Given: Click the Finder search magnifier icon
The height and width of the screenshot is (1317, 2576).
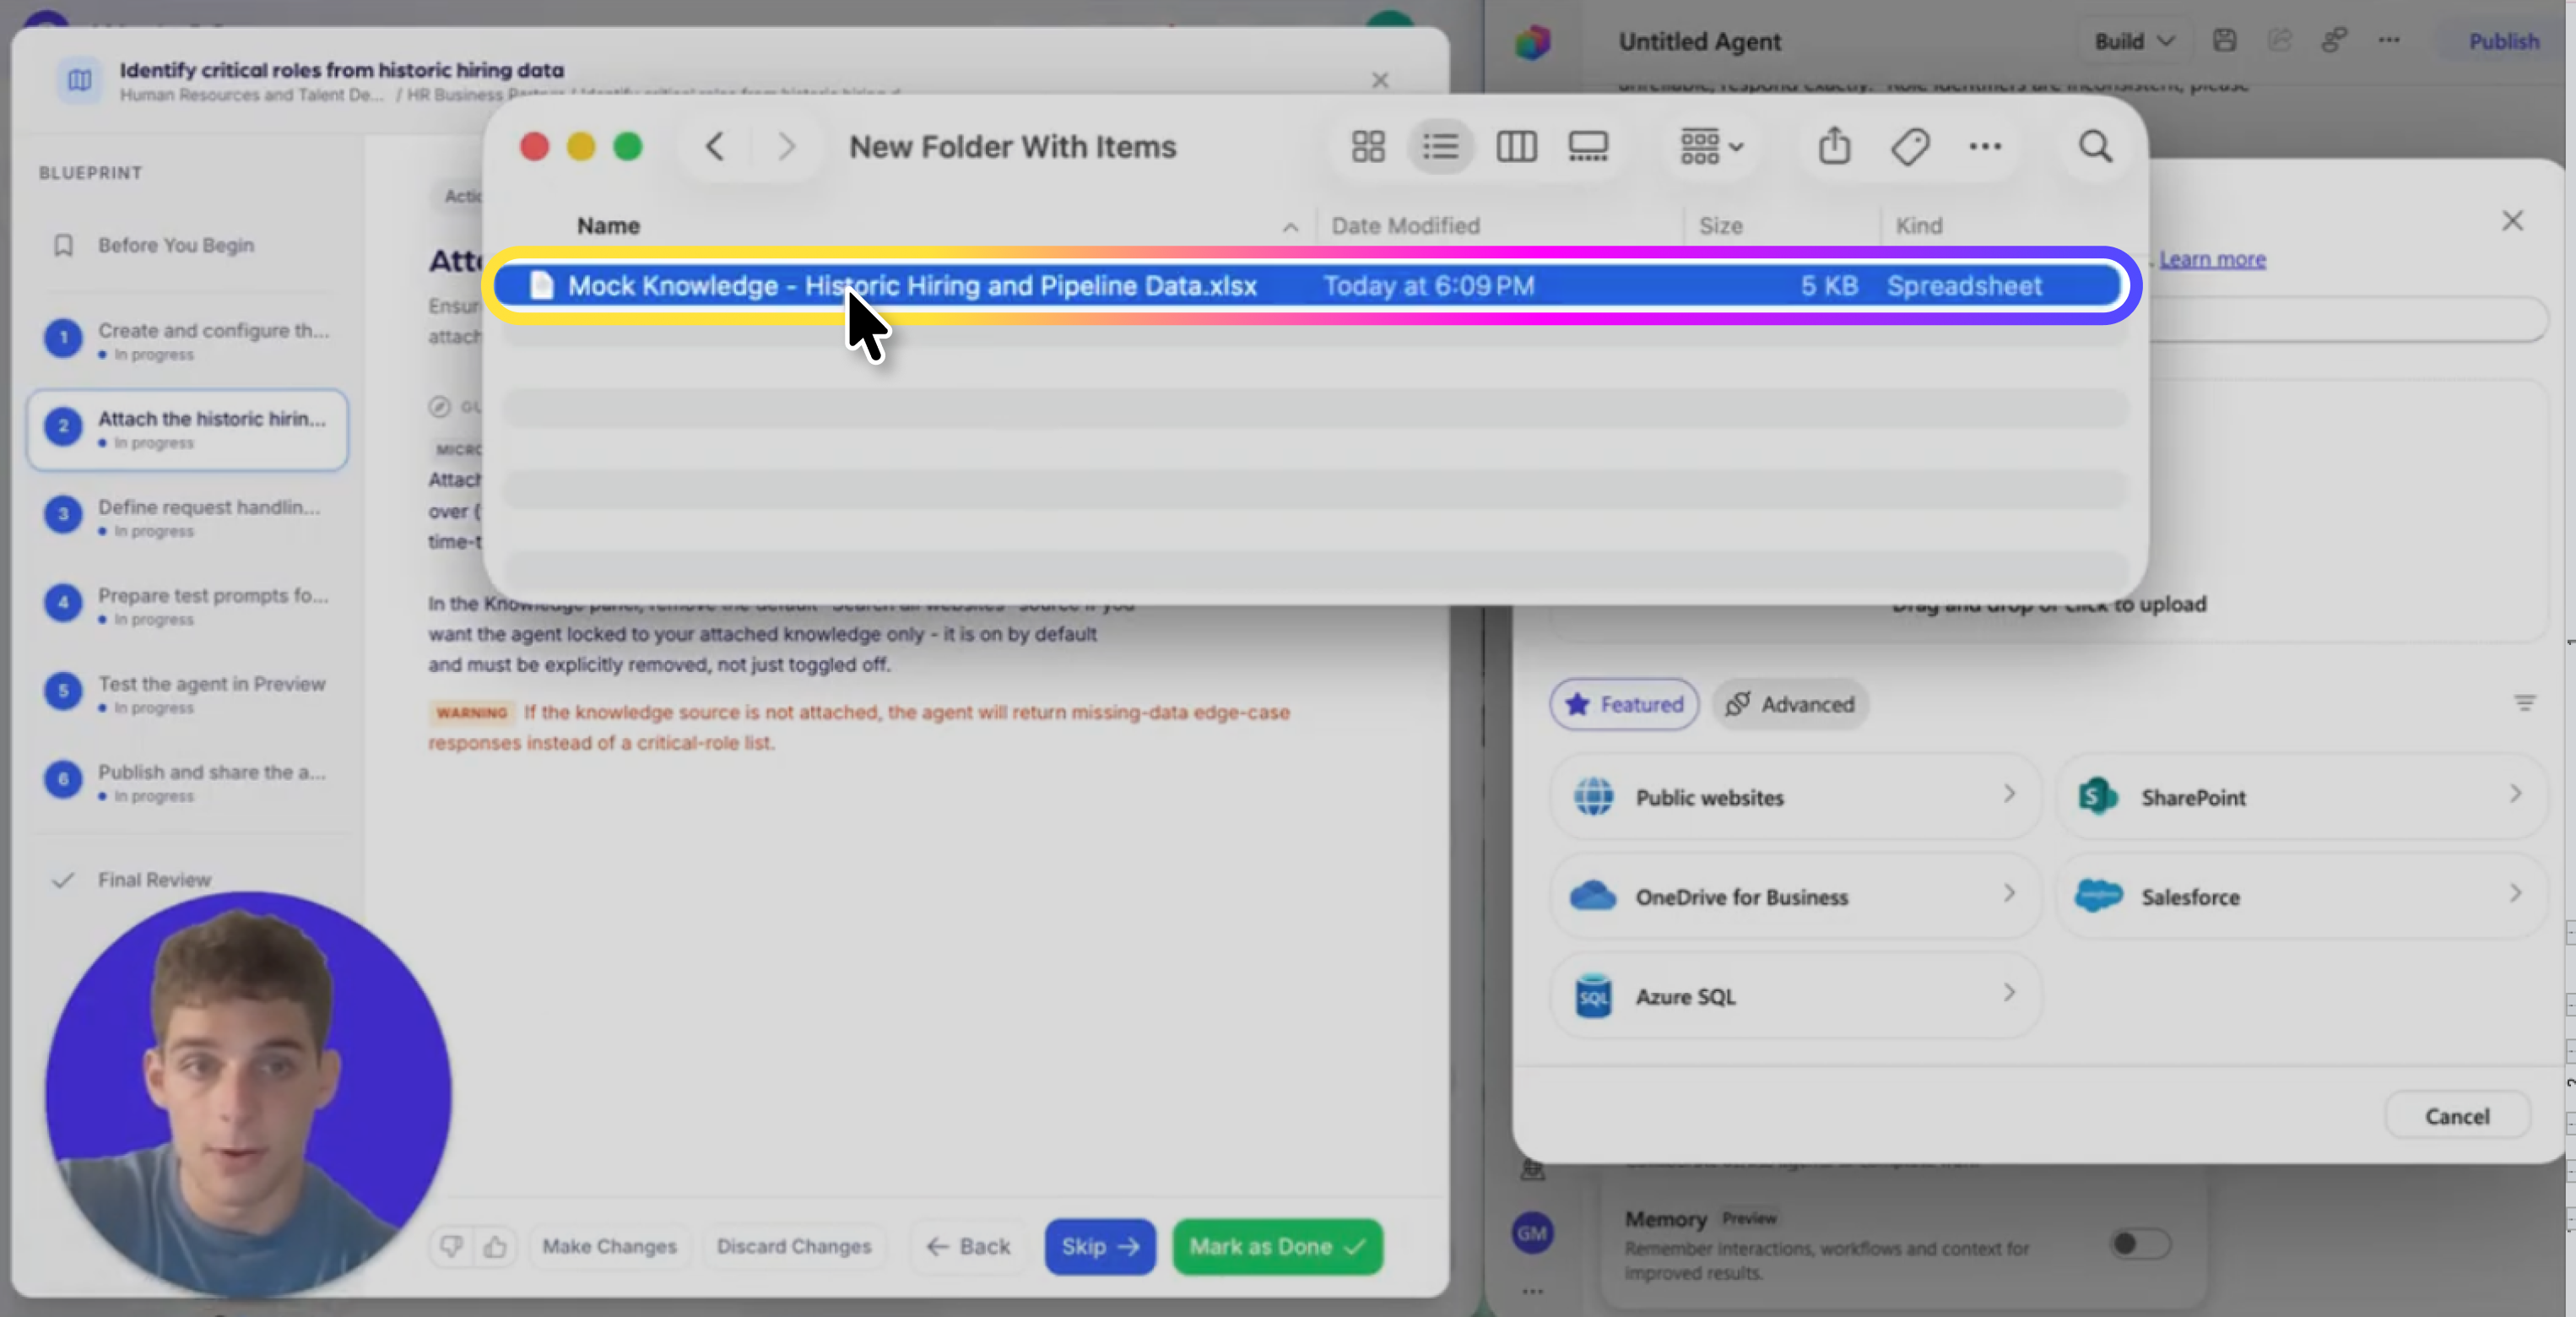Looking at the screenshot, I should coord(2095,147).
